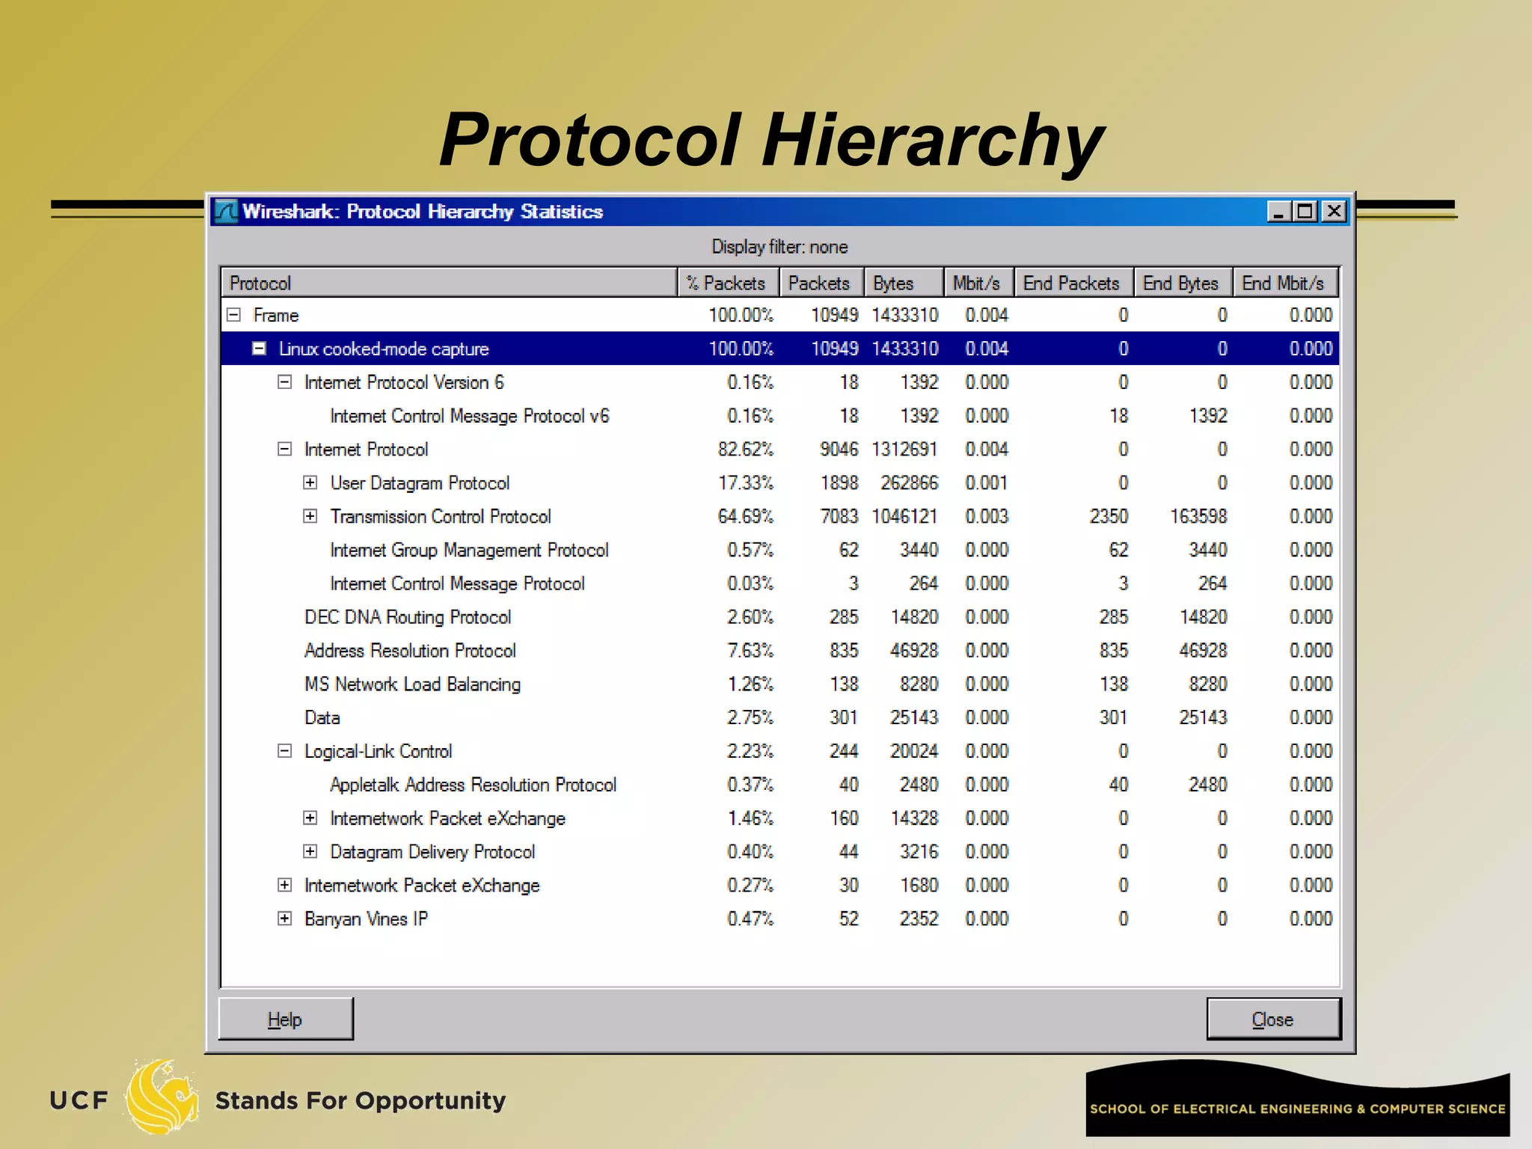Screen dimensions: 1532x1149
Task: Sort by the End Bytes column header
Action: click(x=1183, y=283)
